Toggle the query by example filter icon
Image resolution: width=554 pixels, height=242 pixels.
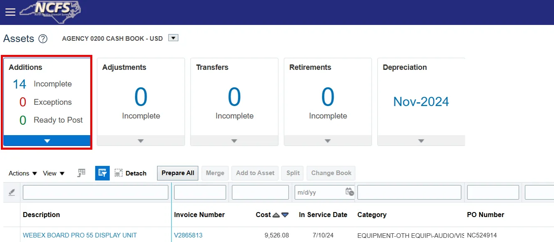pyautogui.click(x=102, y=173)
